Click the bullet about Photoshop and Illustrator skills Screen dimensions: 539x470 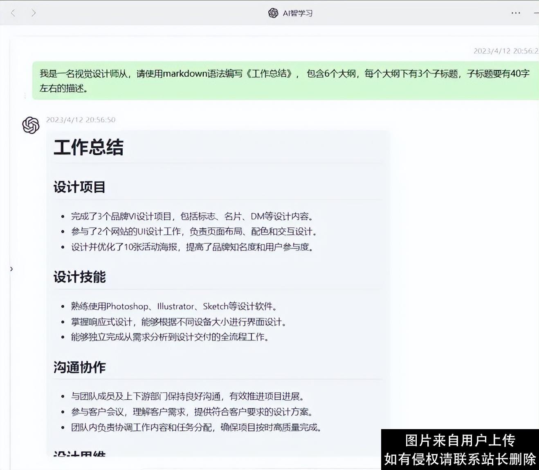click(173, 306)
